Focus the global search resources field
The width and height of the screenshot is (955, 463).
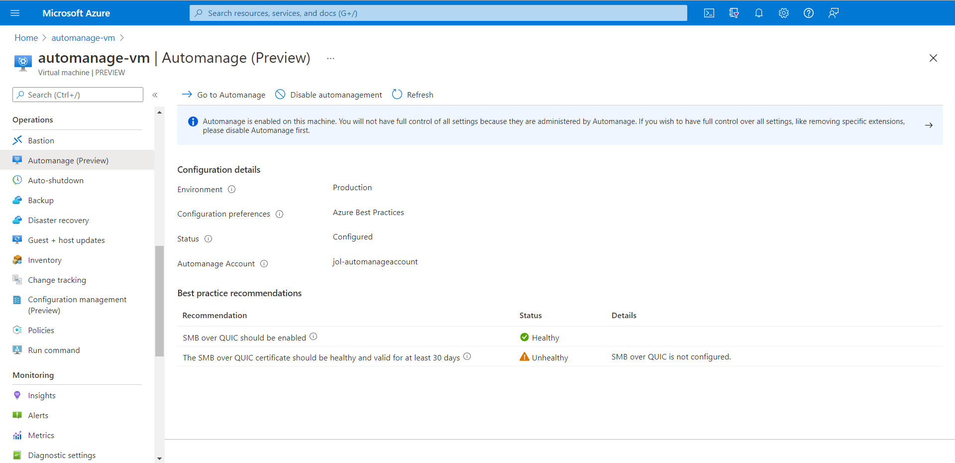coord(438,13)
